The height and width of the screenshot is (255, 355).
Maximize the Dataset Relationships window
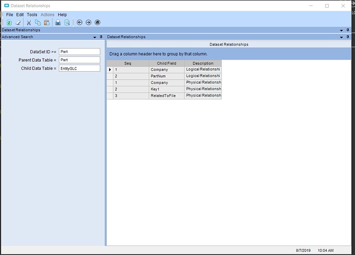(327, 6)
